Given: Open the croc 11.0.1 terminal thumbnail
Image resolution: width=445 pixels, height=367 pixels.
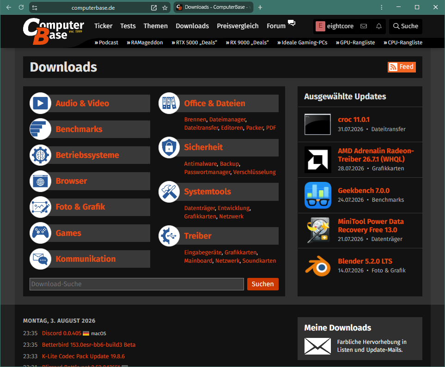Looking at the screenshot, I should pyautogui.click(x=317, y=124).
